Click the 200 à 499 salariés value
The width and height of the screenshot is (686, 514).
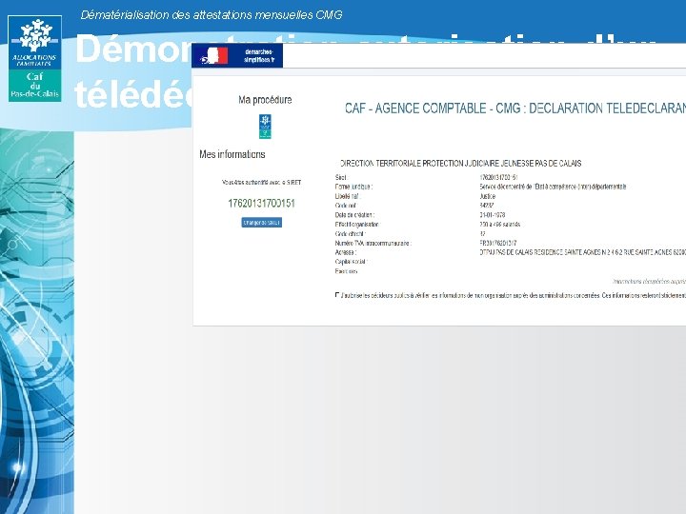pyautogui.click(x=500, y=225)
